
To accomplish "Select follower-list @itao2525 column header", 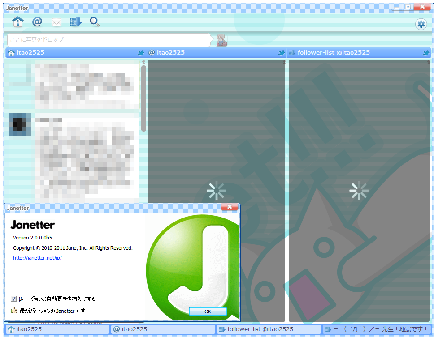I will pos(359,53).
